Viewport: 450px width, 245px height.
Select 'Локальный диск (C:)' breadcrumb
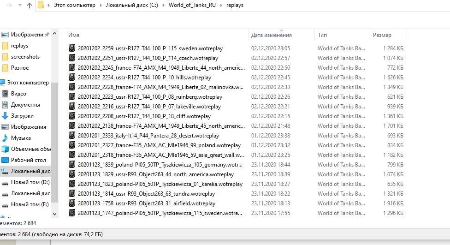point(132,5)
